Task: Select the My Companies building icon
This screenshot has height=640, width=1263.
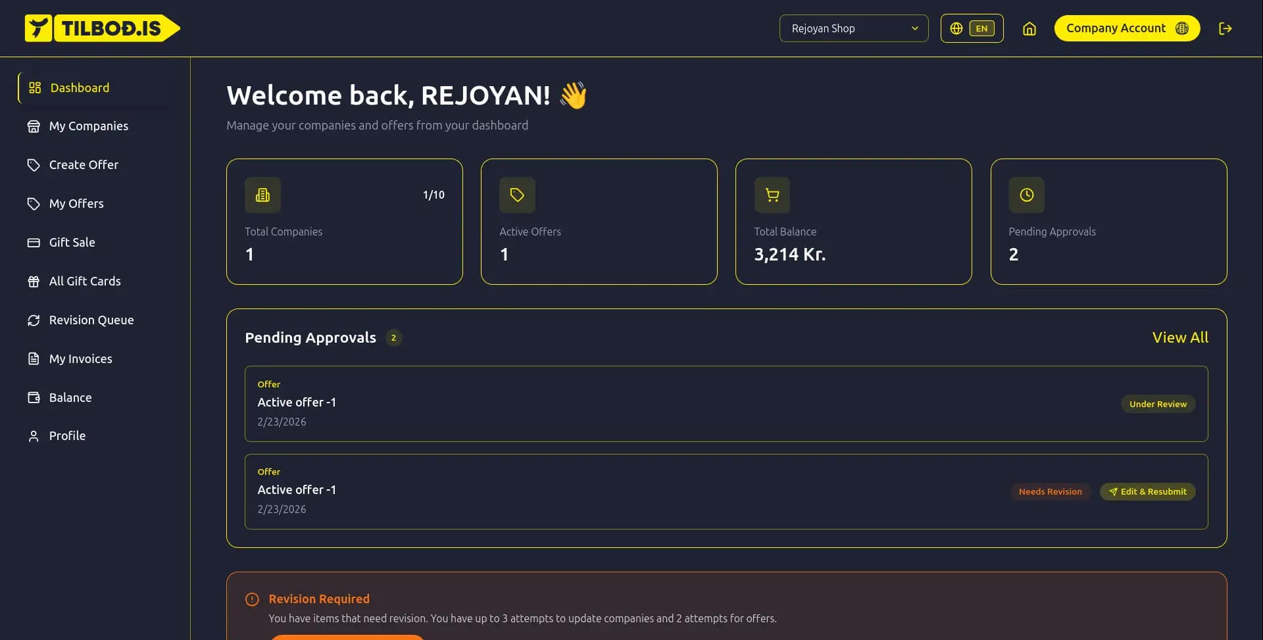Action: pos(34,126)
